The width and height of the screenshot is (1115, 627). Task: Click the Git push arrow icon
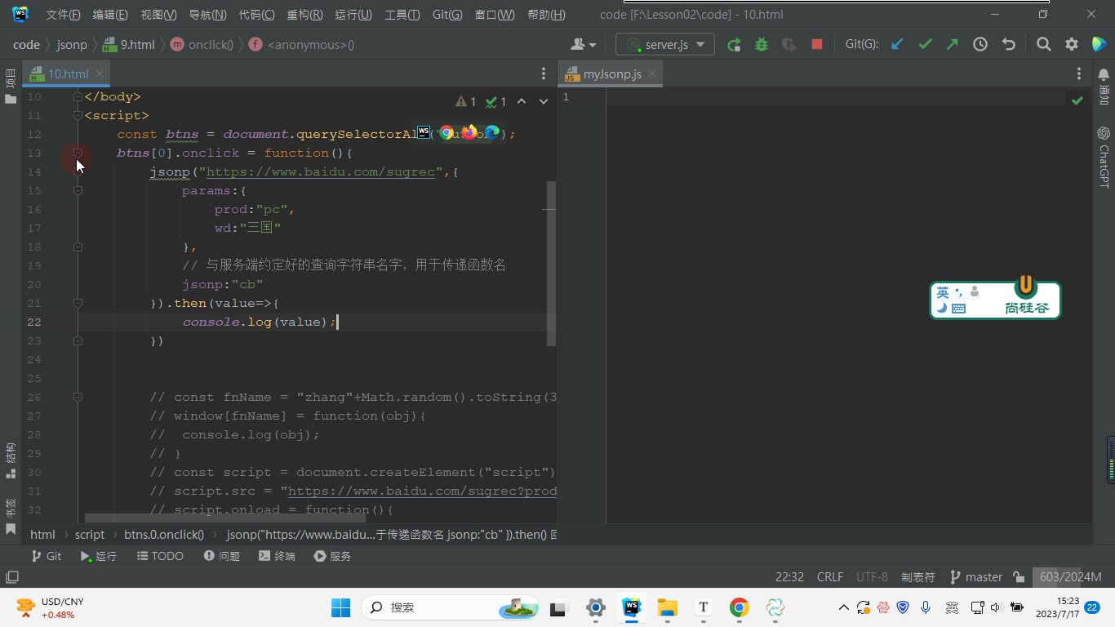(953, 45)
